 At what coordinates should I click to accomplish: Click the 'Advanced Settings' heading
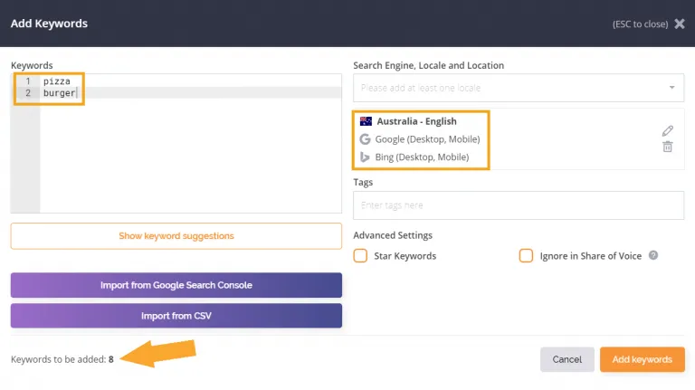point(393,235)
